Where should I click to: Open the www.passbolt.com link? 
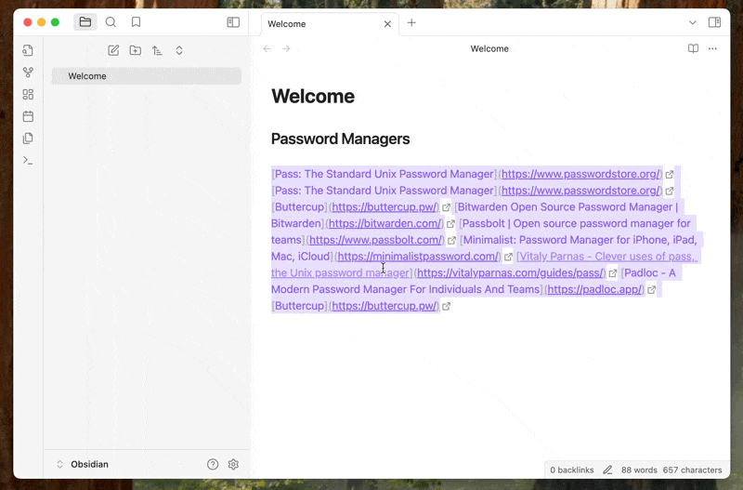[x=376, y=240]
